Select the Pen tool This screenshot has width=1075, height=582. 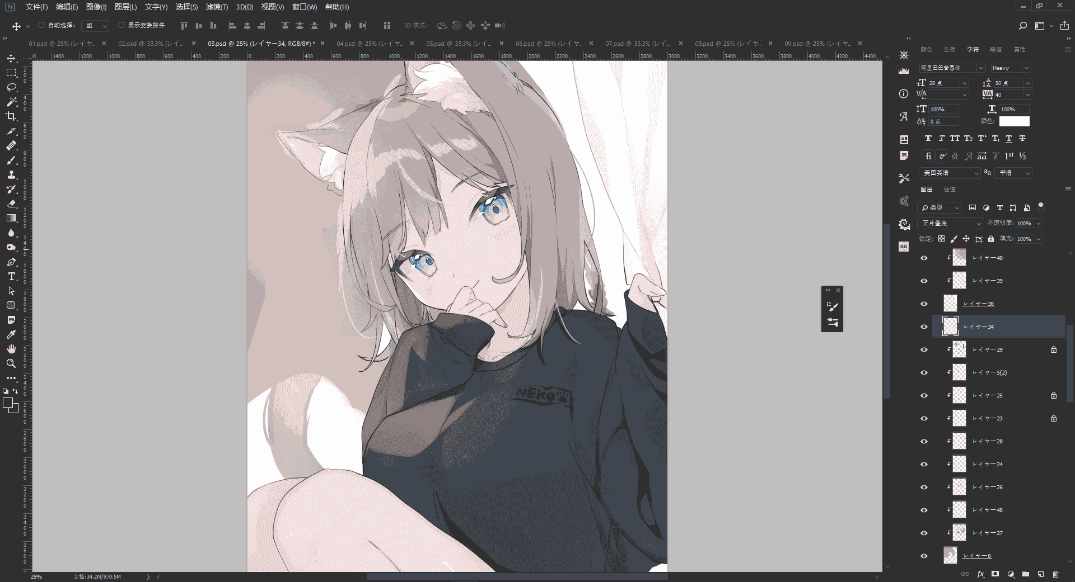tap(11, 262)
